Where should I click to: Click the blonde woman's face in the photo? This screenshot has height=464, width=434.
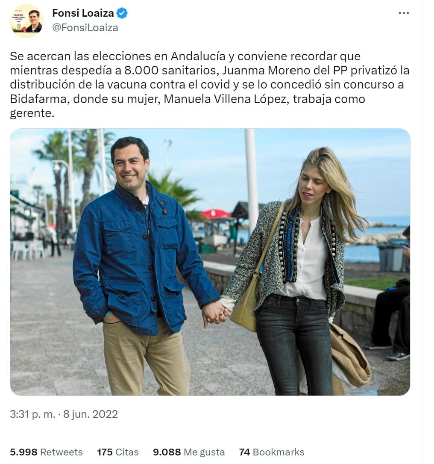[x=313, y=185]
